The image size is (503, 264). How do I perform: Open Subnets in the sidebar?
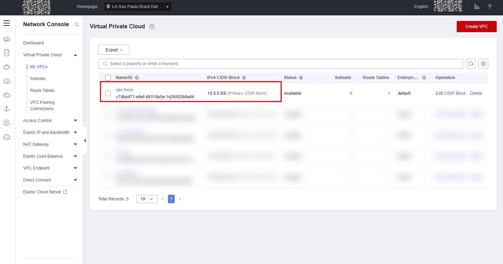pos(38,79)
